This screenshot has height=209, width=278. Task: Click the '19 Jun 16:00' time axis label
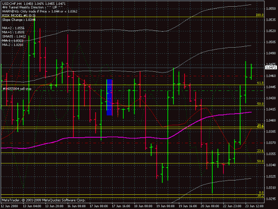coord(188,206)
